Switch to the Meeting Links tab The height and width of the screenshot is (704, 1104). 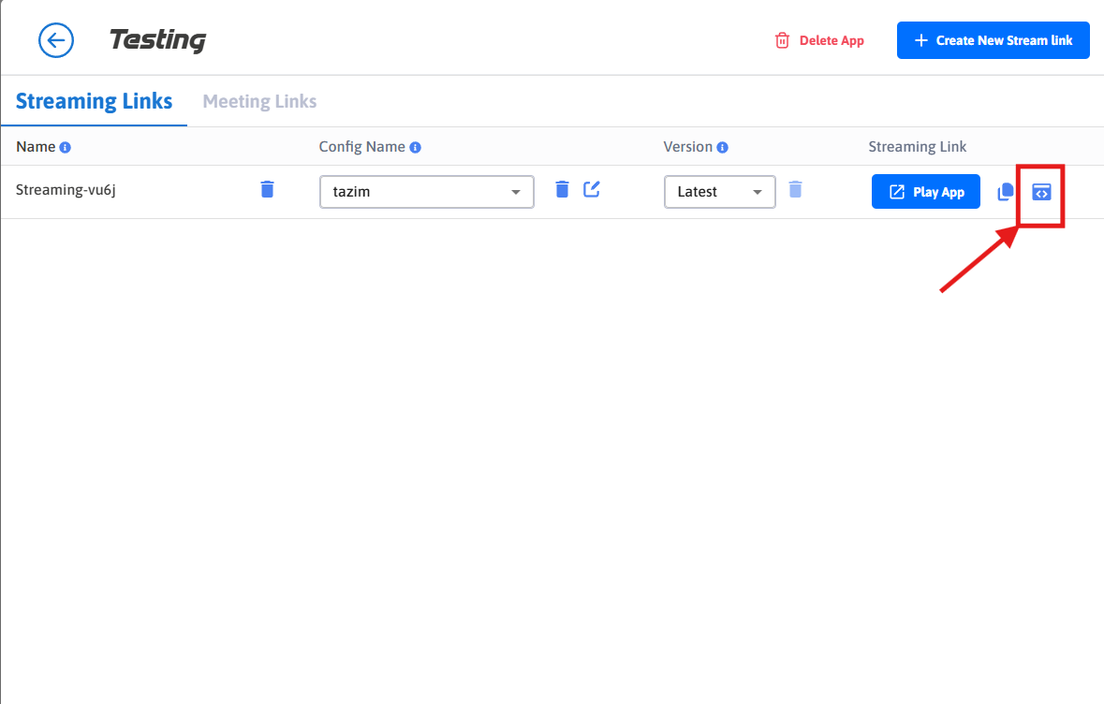point(259,101)
